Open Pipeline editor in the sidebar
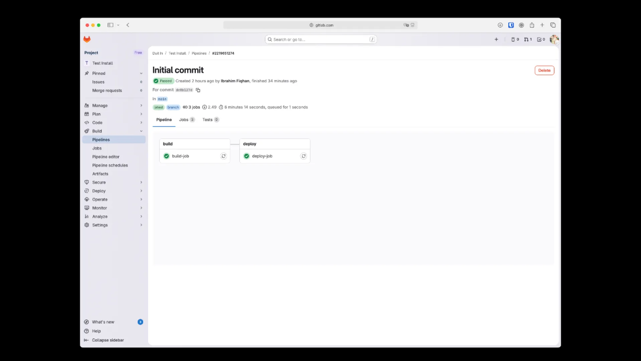The height and width of the screenshot is (361, 641). coord(105,157)
